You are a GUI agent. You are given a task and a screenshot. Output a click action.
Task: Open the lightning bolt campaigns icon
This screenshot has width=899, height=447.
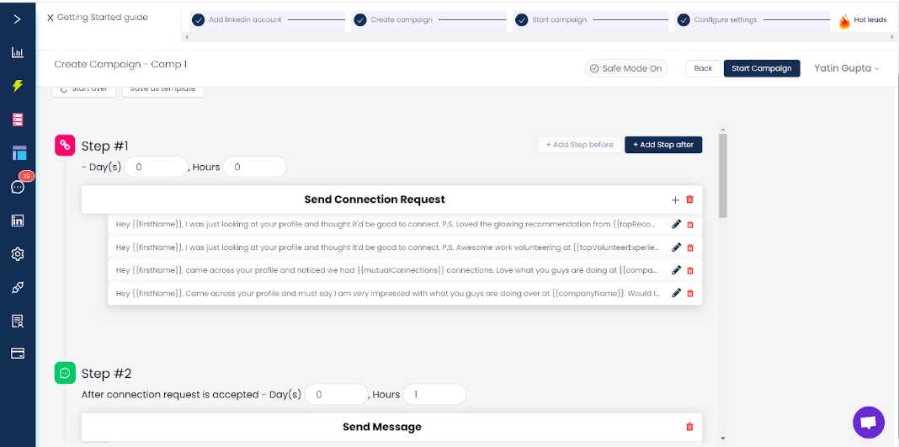[18, 86]
